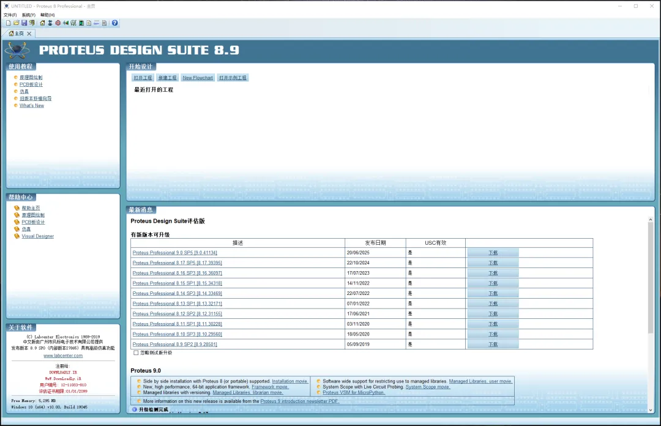Viewport: 661px width, 426px height.
Task: Open the 原理图绘制 tutorial link
Action: tap(31, 77)
